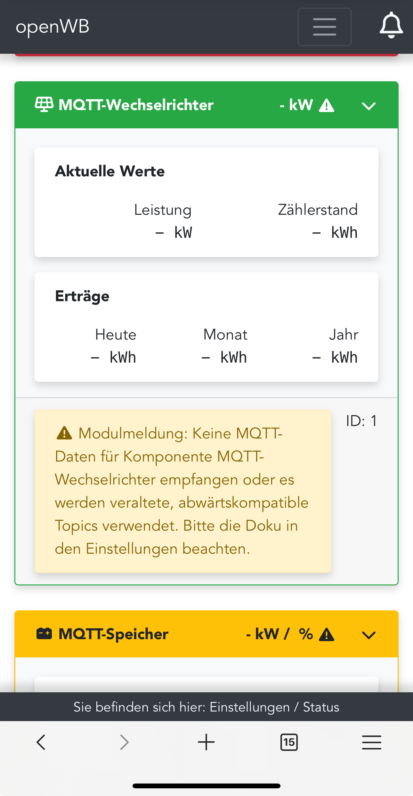The image size is (413, 796).
Task: Click the battery icon of MQTT-Speicher
Action: (44, 633)
